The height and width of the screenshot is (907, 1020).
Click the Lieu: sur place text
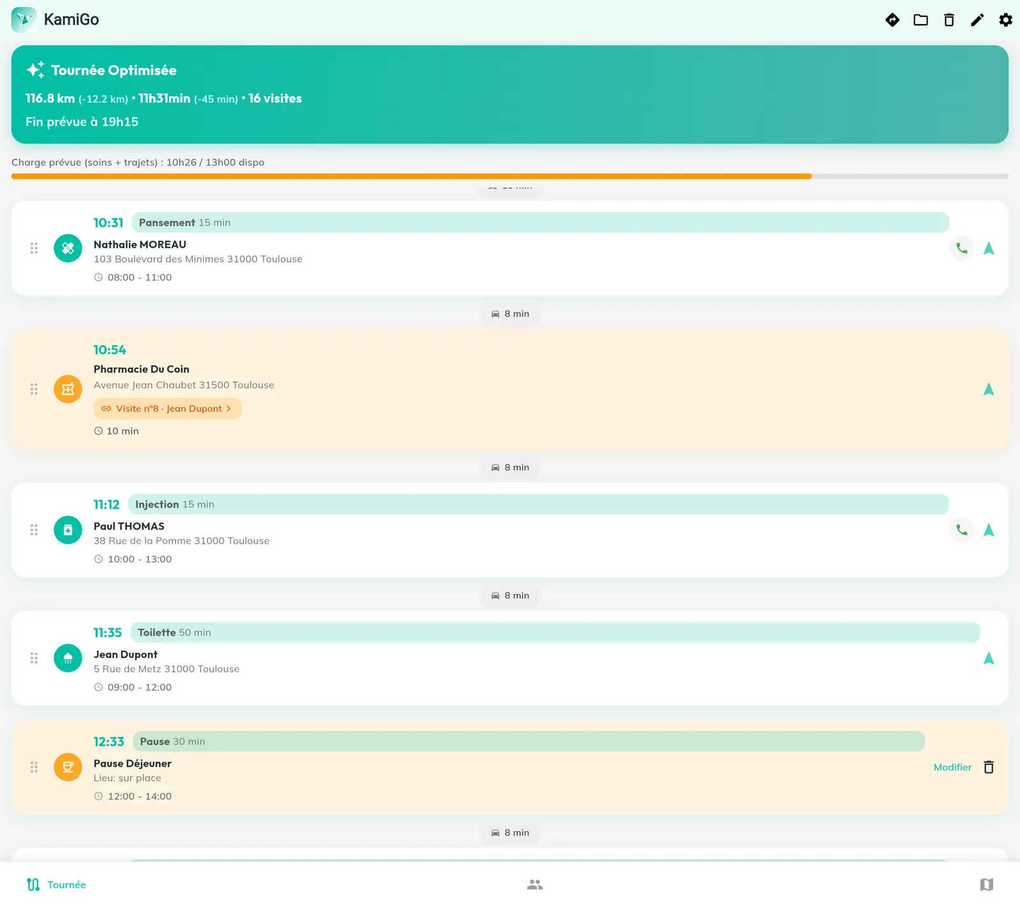coord(127,778)
